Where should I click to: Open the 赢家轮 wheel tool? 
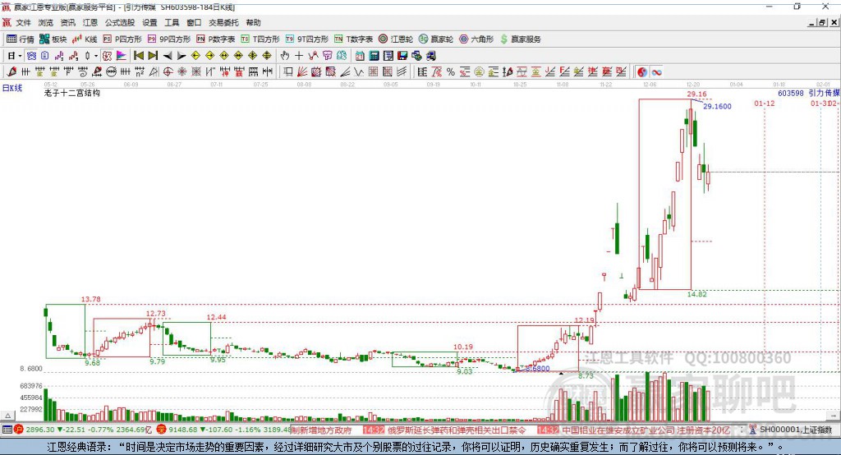435,39
